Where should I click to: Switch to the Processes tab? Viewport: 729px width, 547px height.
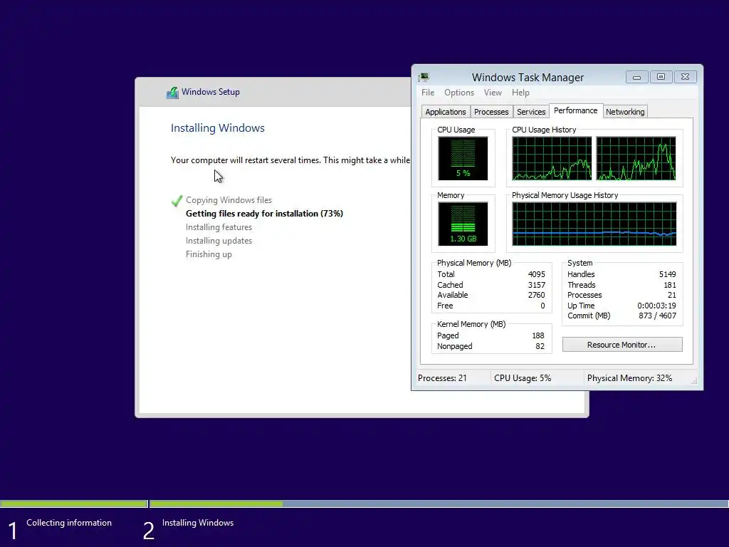pyautogui.click(x=491, y=112)
